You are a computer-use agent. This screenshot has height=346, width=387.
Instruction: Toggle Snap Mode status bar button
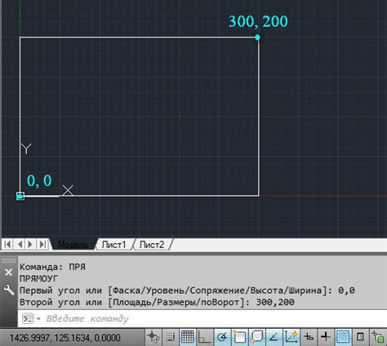[x=171, y=337]
